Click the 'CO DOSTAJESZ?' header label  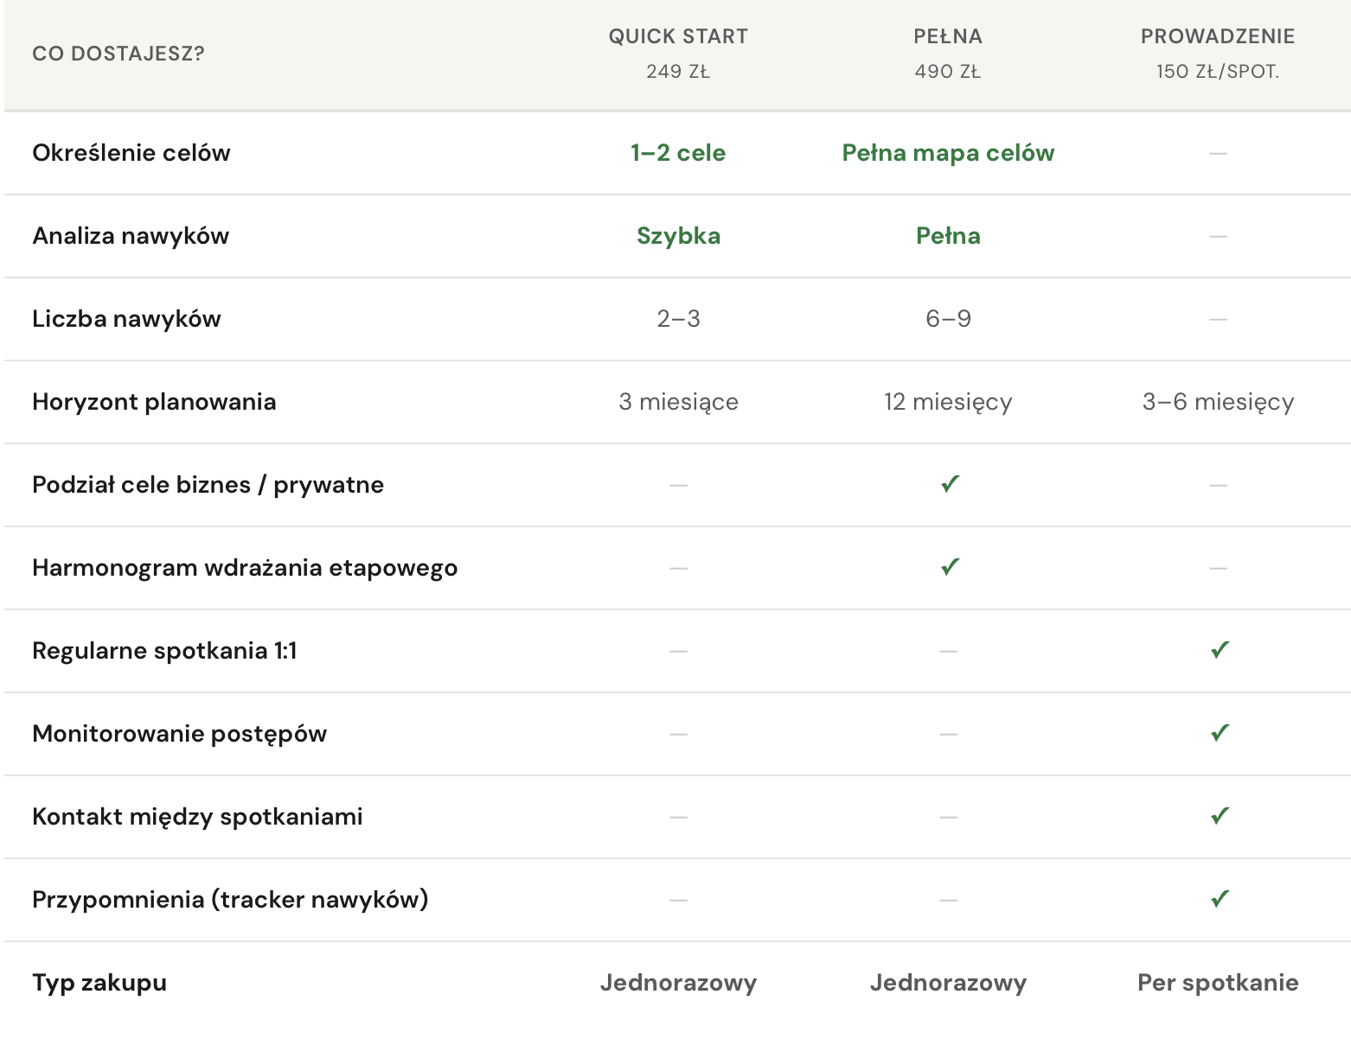118,54
